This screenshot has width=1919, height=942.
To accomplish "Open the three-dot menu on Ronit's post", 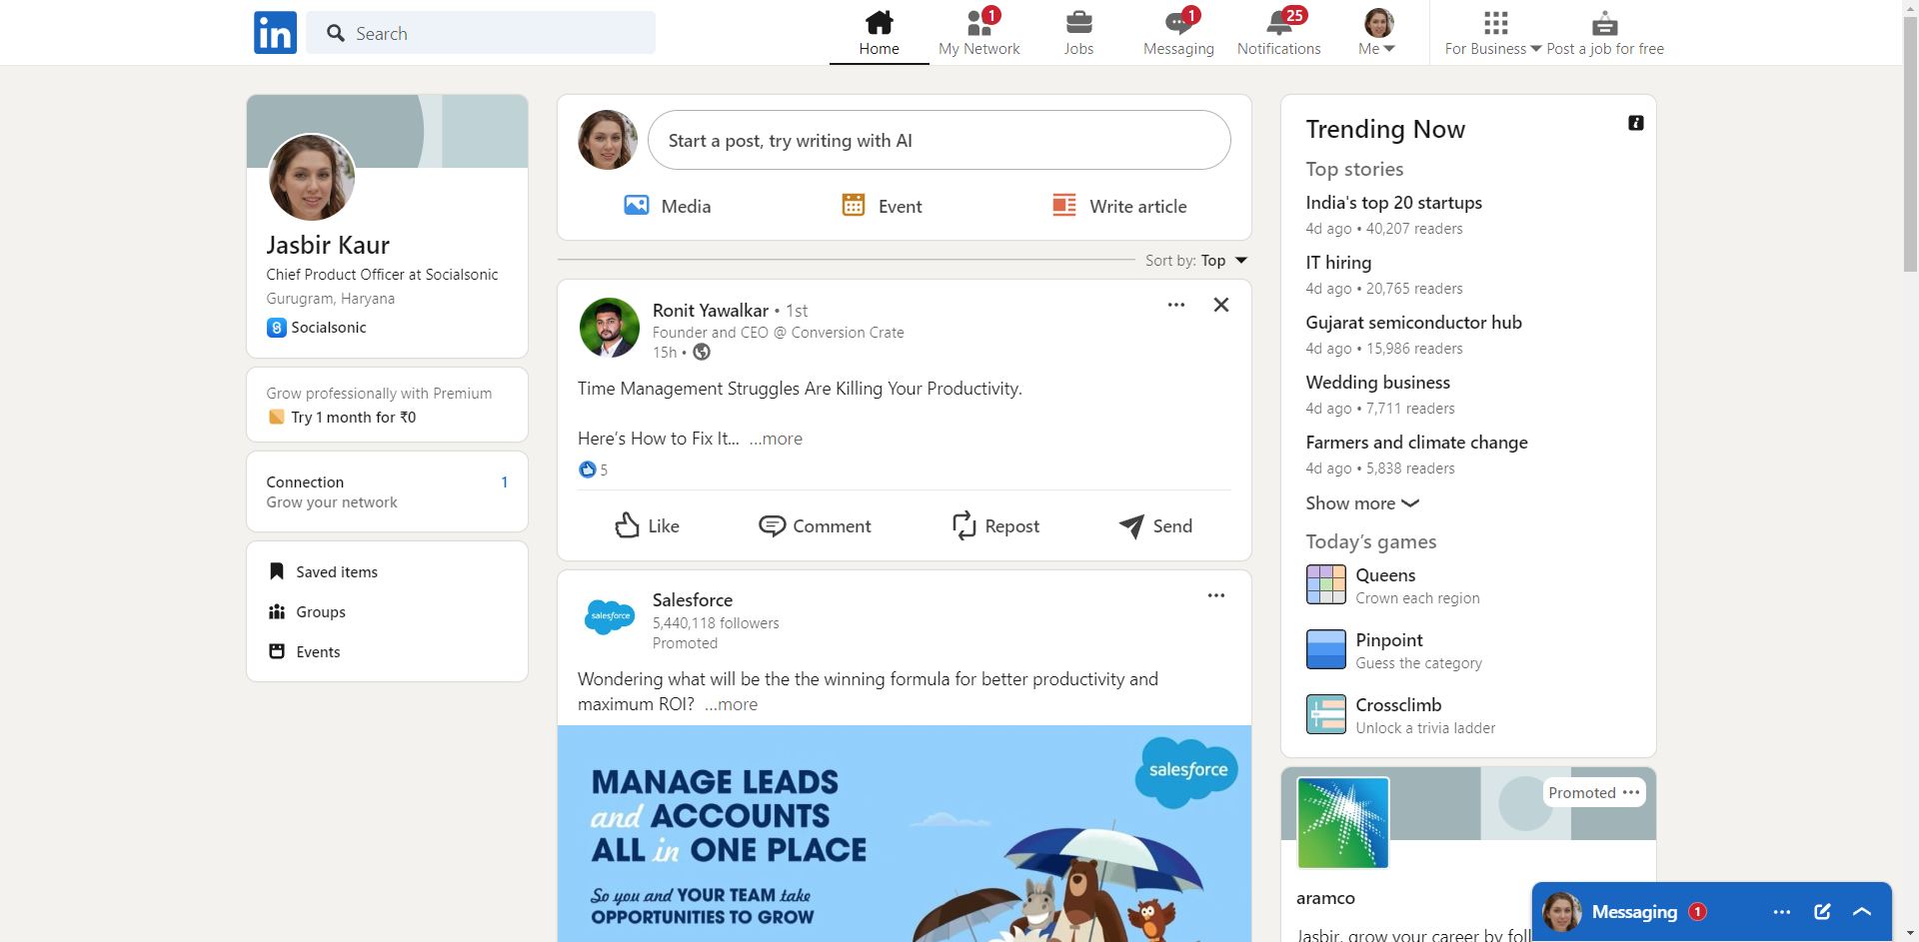I will (1176, 305).
